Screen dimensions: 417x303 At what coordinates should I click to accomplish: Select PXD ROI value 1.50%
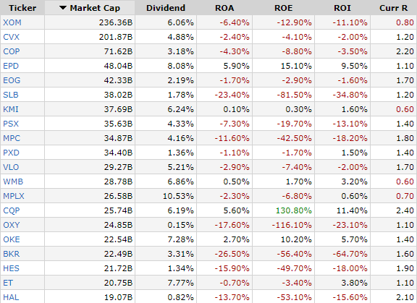(355, 153)
